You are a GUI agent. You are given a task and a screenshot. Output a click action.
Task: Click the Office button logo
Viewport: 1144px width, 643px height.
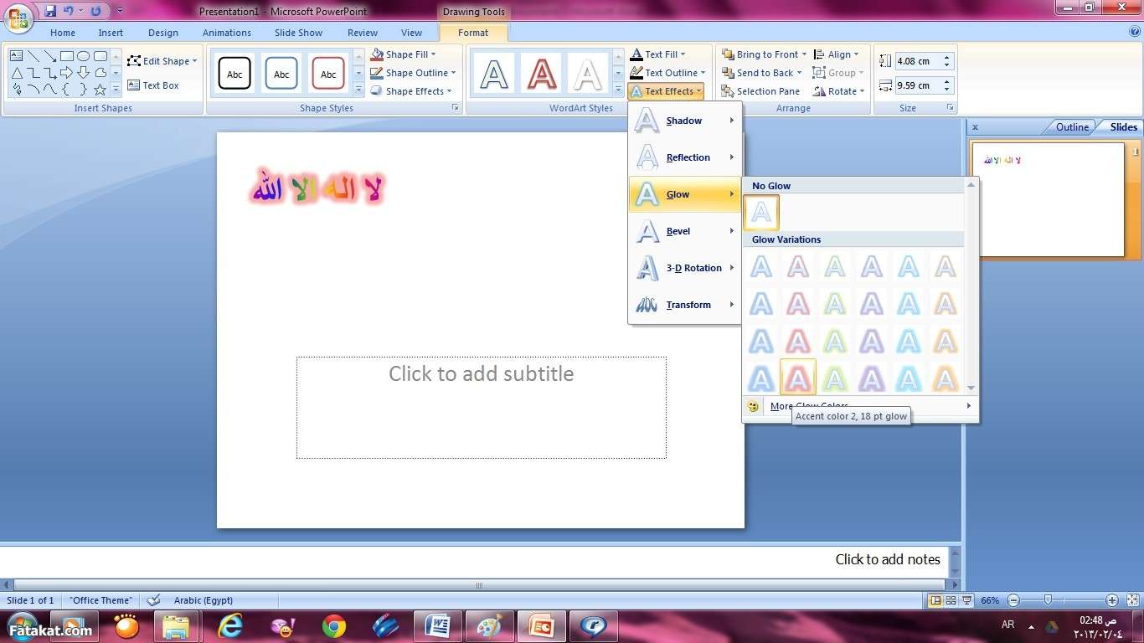18,17
